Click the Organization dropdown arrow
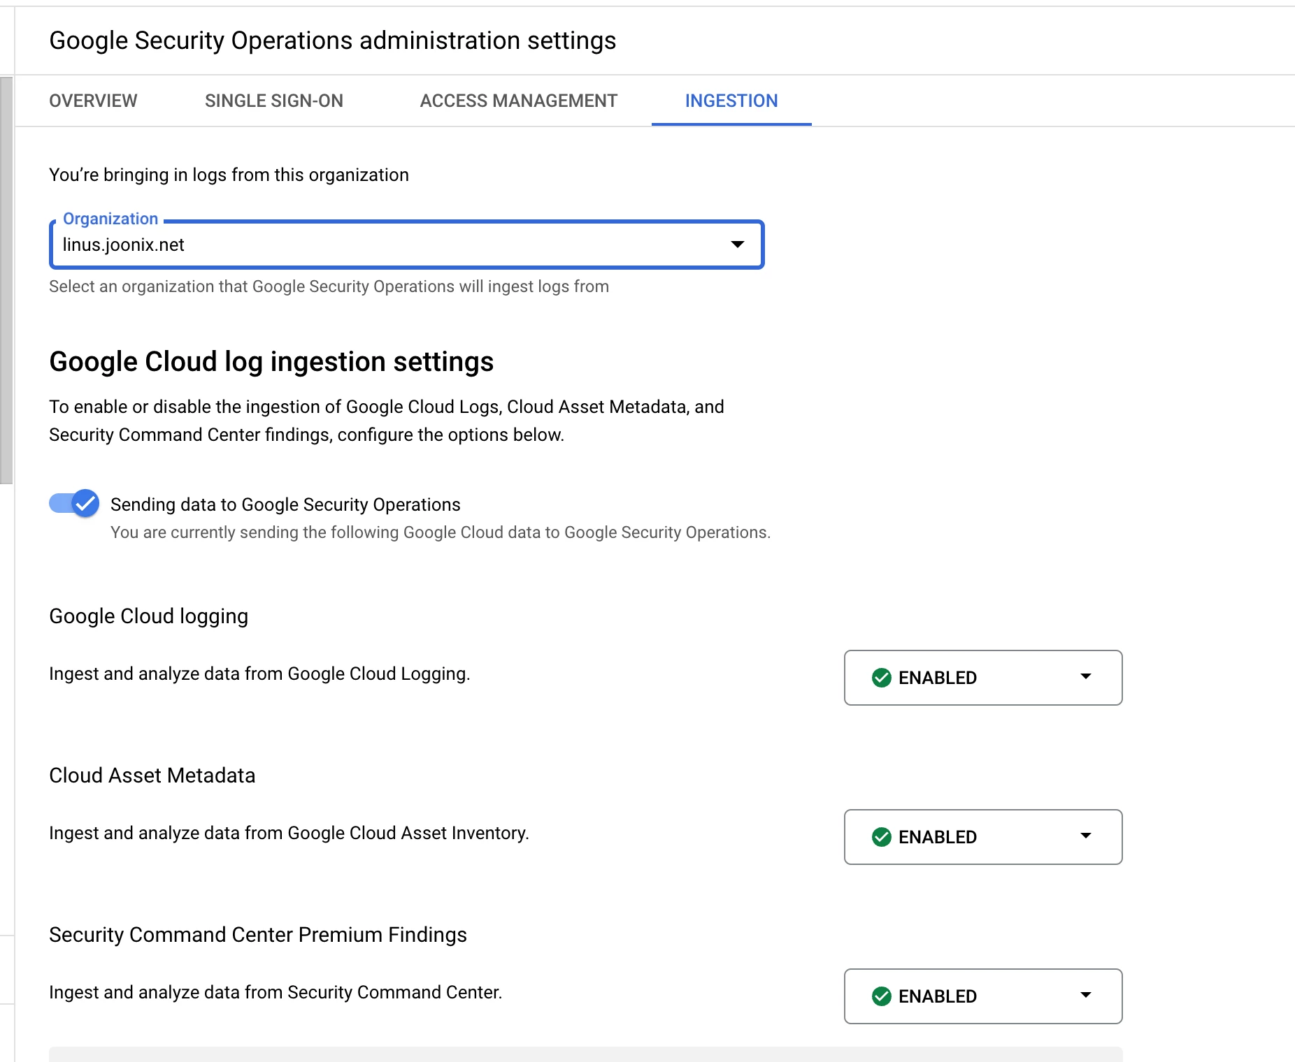The width and height of the screenshot is (1295, 1062). click(737, 245)
